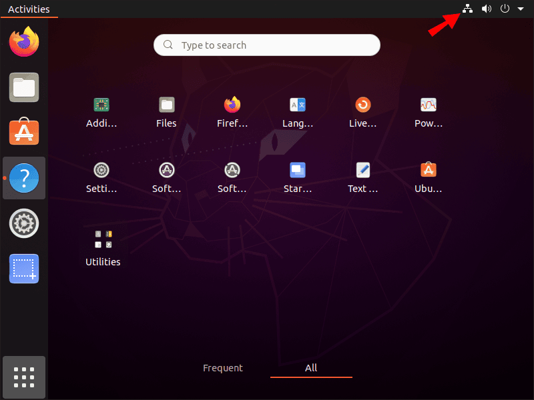This screenshot has width=534, height=400.
Task: Expand the system status menu dropdown arrow
Action: tap(521, 9)
